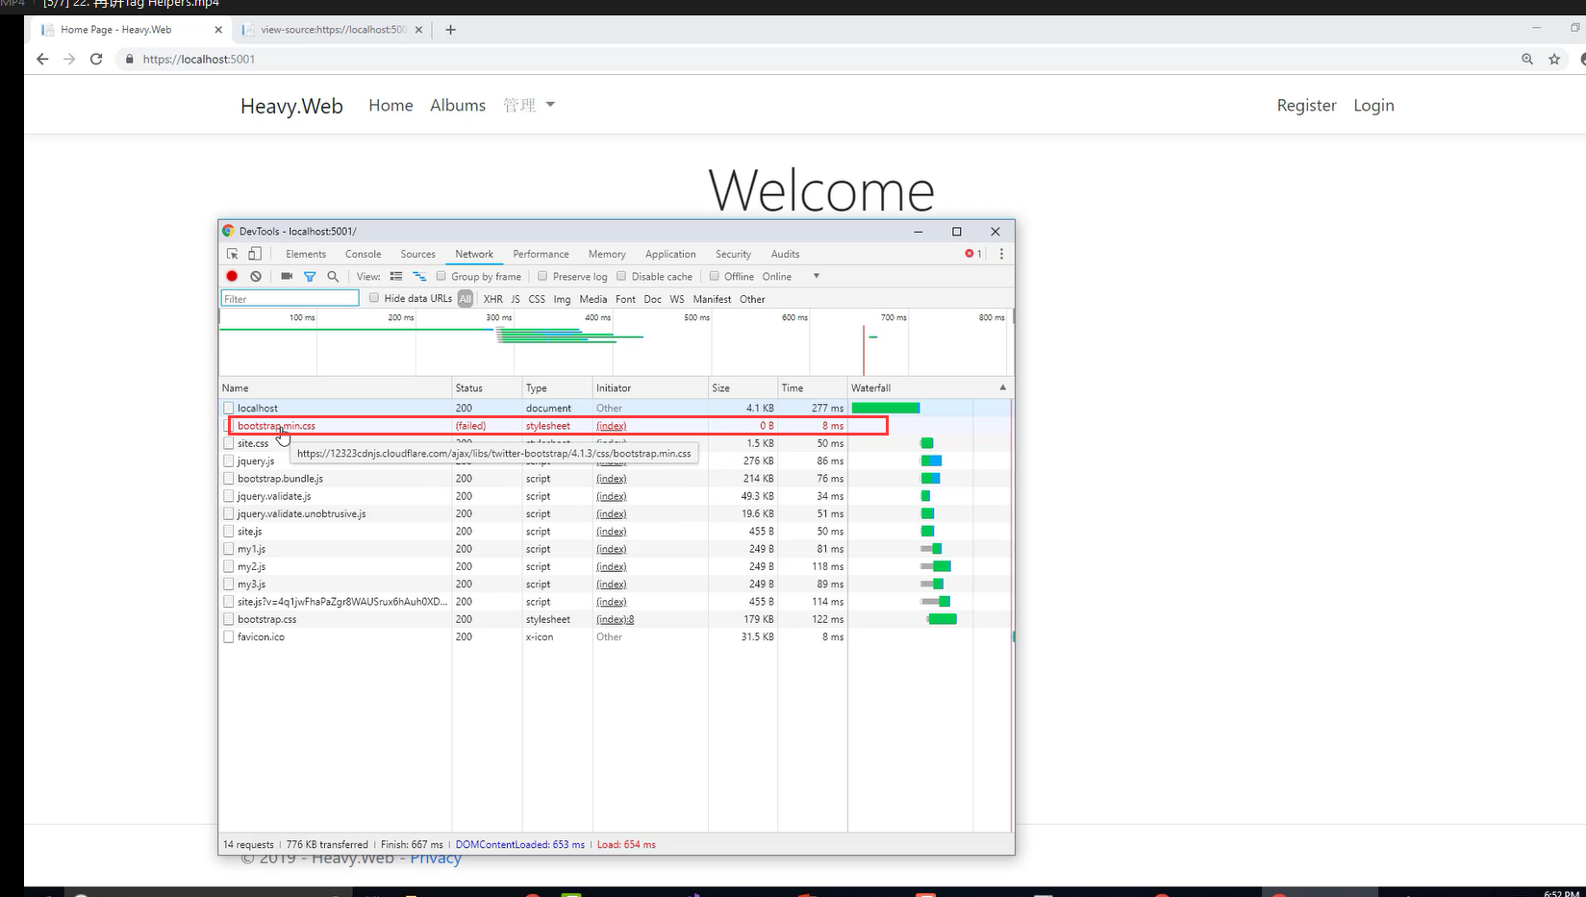The height and width of the screenshot is (897, 1586).
Task: Click the Heavy.Web brand link
Action: coord(291,106)
